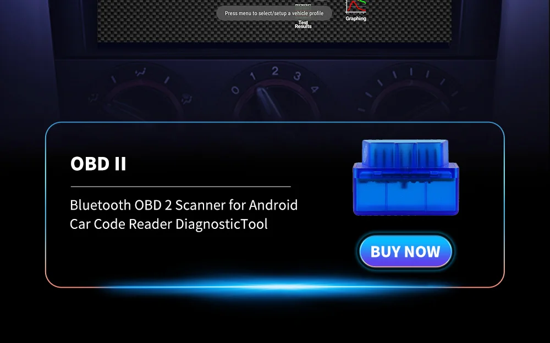Select fan speed position 3

(x=298, y=76)
